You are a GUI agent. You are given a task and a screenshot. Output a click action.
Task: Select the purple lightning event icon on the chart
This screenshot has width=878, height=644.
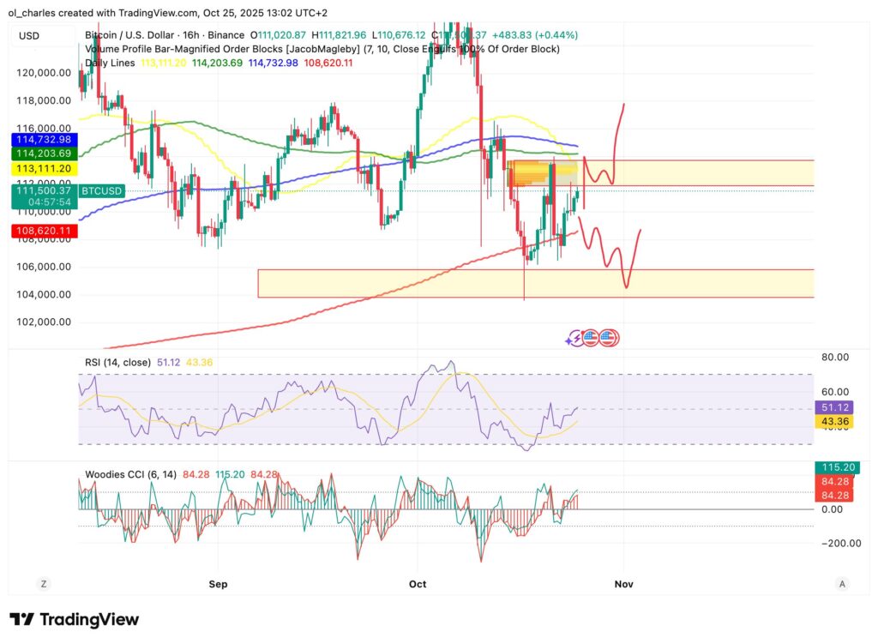tap(576, 338)
